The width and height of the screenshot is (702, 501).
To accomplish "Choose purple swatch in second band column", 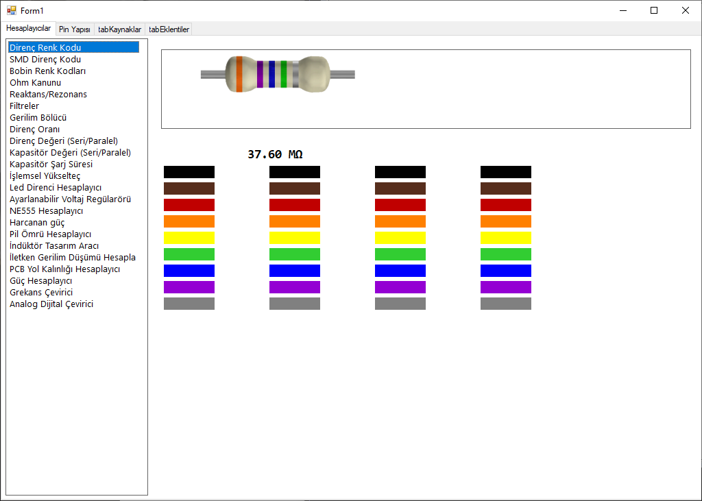I will tap(295, 287).
